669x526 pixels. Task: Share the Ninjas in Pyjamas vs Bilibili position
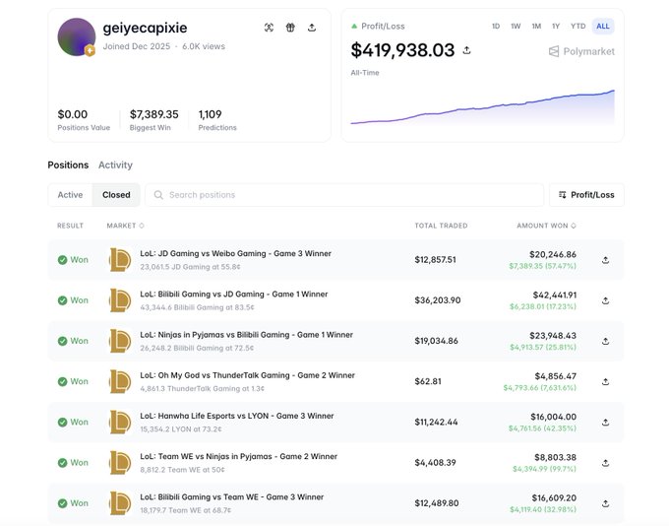605,341
